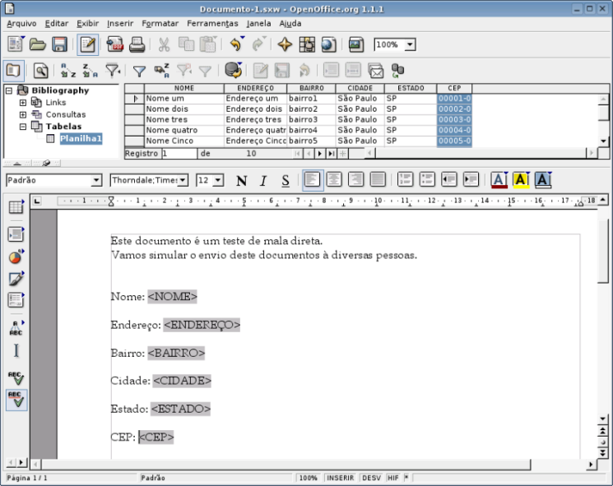The image size is (613, 486).
Task: Click the <ENDEREÇO> merge field in document
Action: coord(202,325)
